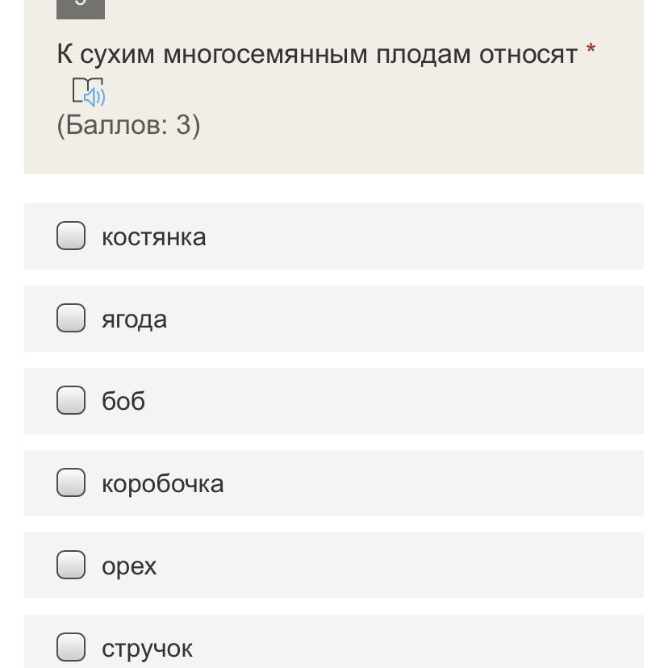The image size is (668, 668).
Task: Click the стручок label text
Action: coord(147,649)
